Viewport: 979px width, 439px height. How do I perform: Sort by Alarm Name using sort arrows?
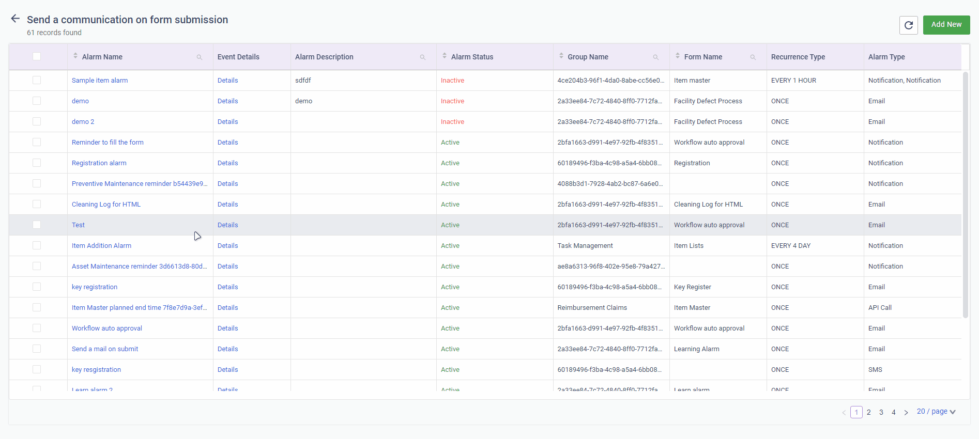pos(75,56)
